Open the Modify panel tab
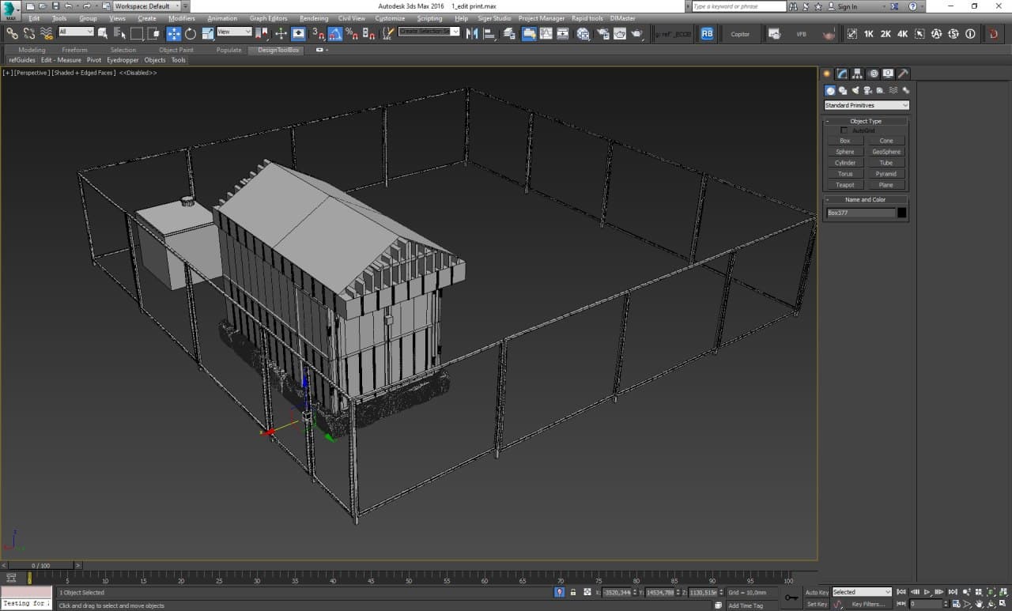 pyautogui.click(x=843, y=74)
